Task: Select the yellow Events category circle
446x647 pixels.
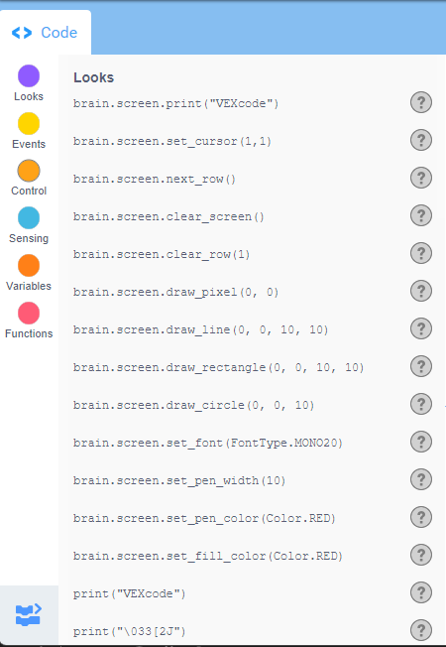Action: pyautogui.click(x=29, y=123)
